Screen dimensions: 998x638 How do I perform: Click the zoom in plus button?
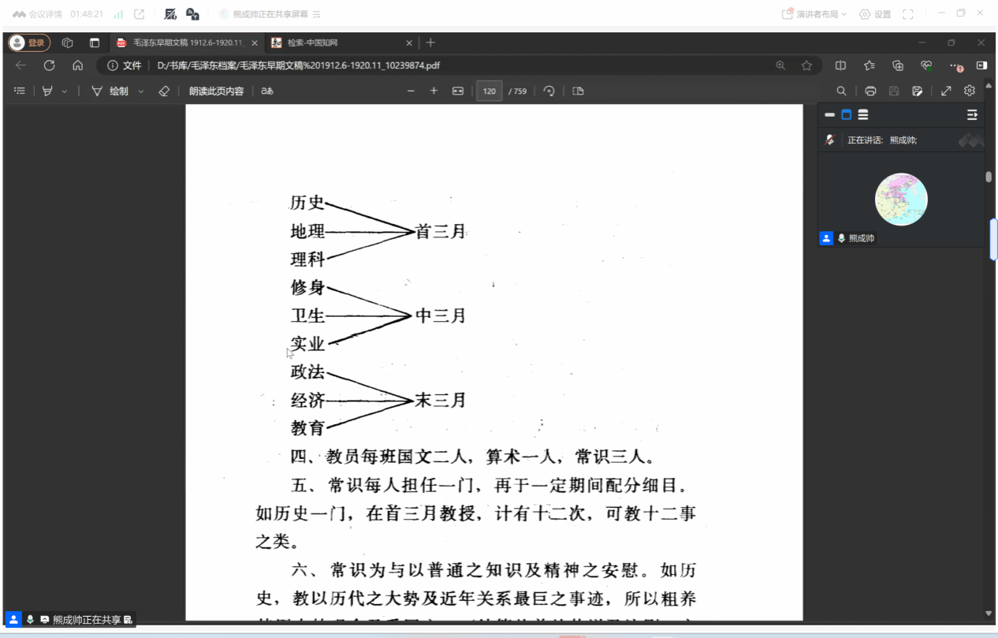[434, 91]
